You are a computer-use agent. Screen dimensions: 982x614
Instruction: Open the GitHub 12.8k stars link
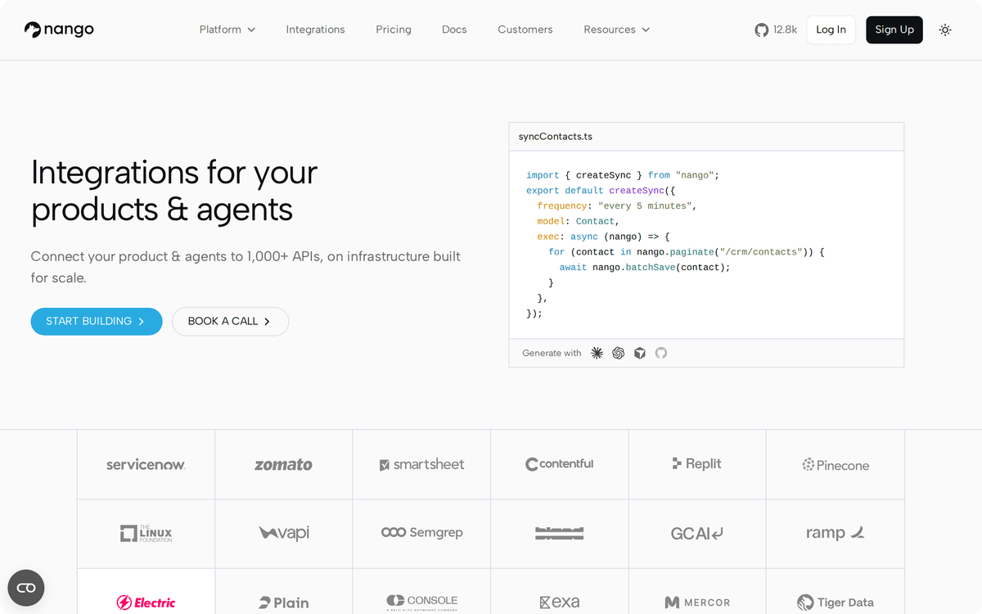(x=776, y=29)
